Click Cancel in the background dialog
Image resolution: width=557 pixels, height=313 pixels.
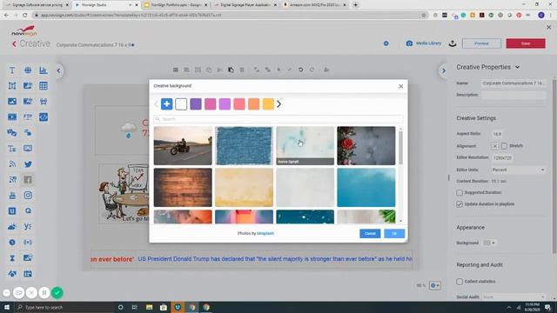(x=370, y=233)
